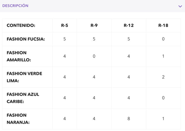Click Fashion Fucsia R-5 value 5
This screenshot has height=131, width=185.
(64, 39)
